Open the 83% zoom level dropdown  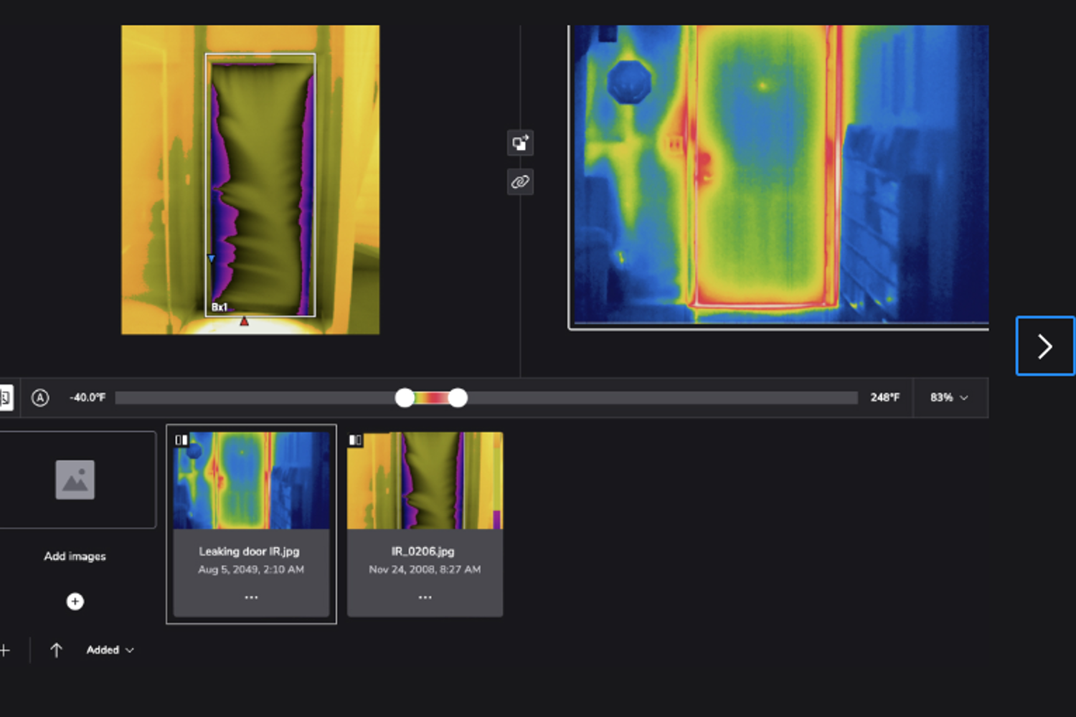(949, 397)
